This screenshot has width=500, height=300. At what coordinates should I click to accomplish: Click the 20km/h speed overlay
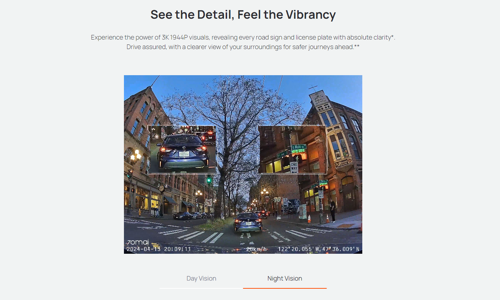coord(257,249)
